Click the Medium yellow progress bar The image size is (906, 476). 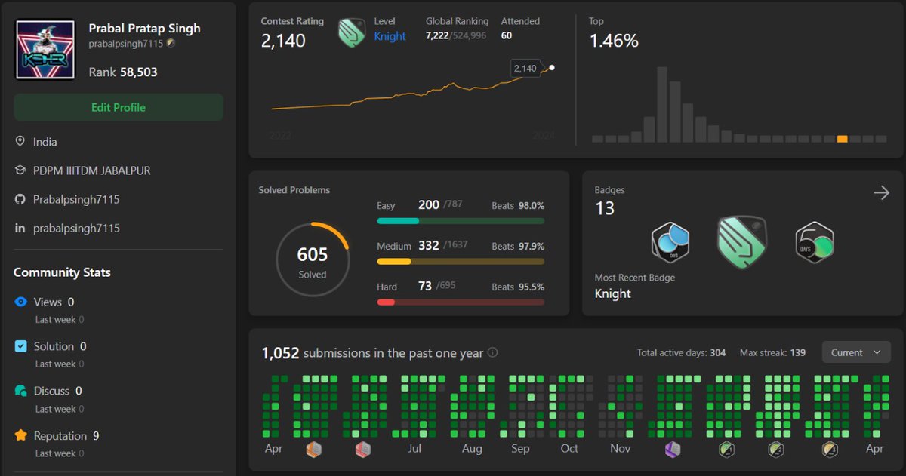click(461, 262)
